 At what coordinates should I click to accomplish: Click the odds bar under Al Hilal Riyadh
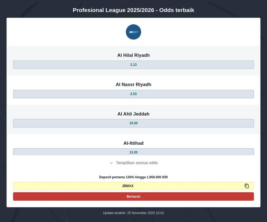pyautogui.click(x=133, y=64)
